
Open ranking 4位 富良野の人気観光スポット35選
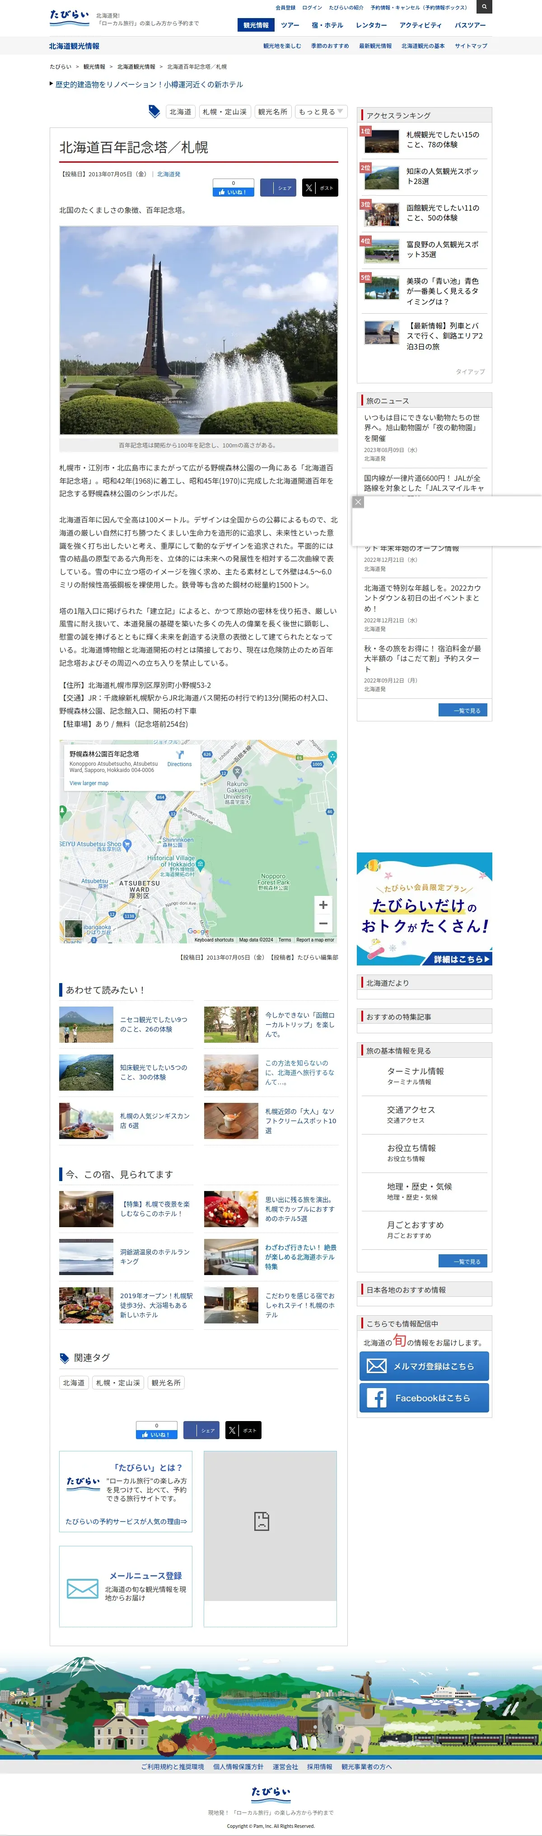[424, 250]
